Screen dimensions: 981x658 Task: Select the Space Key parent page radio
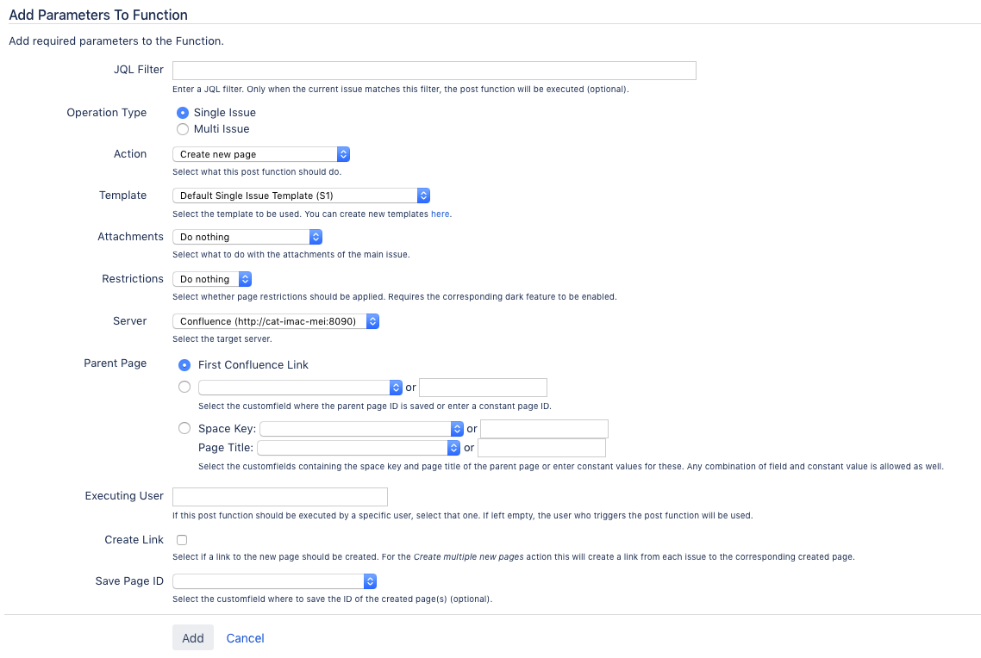[184, 428]
